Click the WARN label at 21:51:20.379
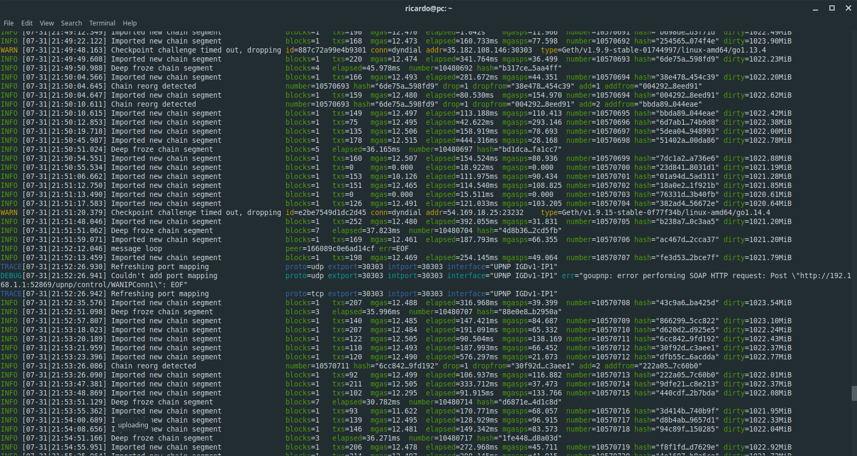The width and height of the screenshot is (857, 456). coord(9,212)
